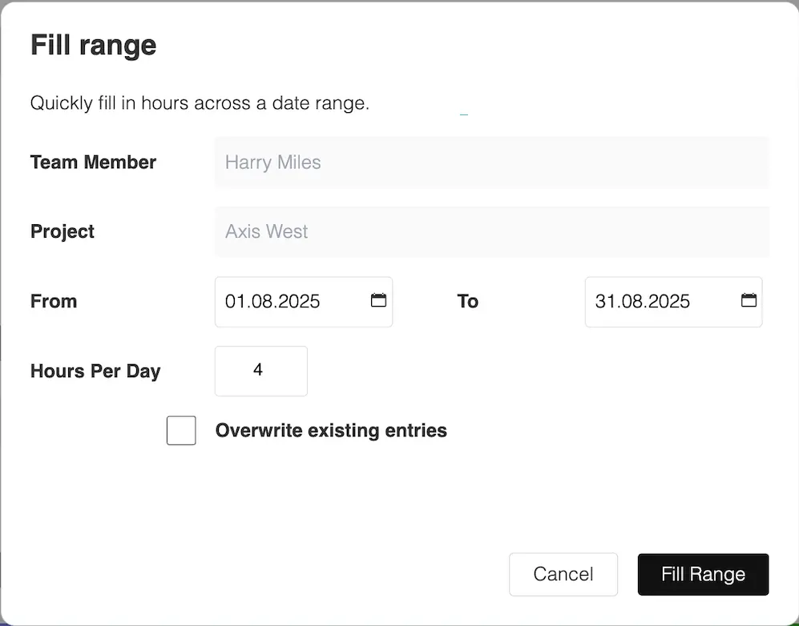Select the Project field showing Axis West
The height and width of the screenshot is (626, 799).
pyautogui.click(x=490, y=231)
